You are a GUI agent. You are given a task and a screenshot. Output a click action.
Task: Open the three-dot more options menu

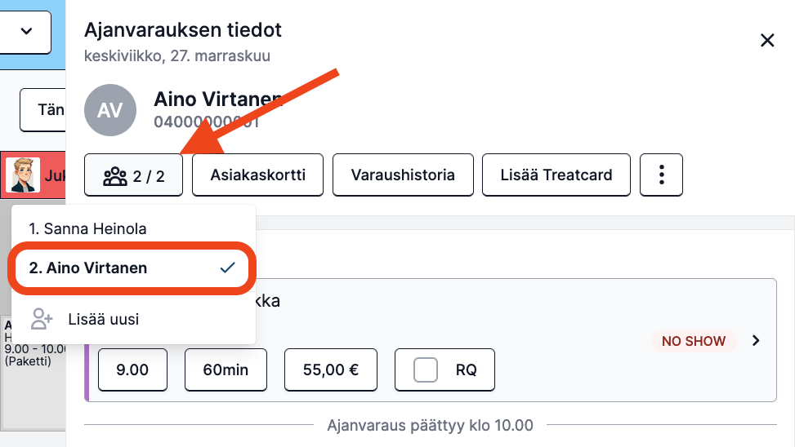661,175
